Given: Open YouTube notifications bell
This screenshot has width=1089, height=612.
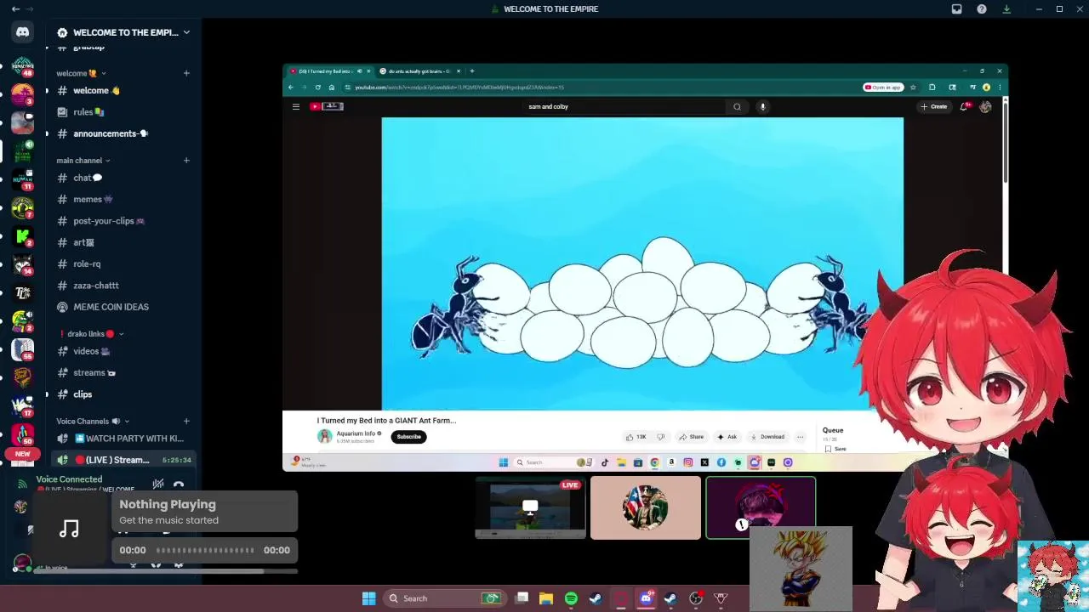Looking at the screenshot, I should coord(965,106).
